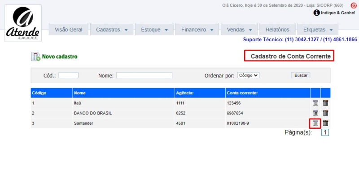
Task: Open the Ordenar por Código dropdown
Action: [x=249, y=75]
